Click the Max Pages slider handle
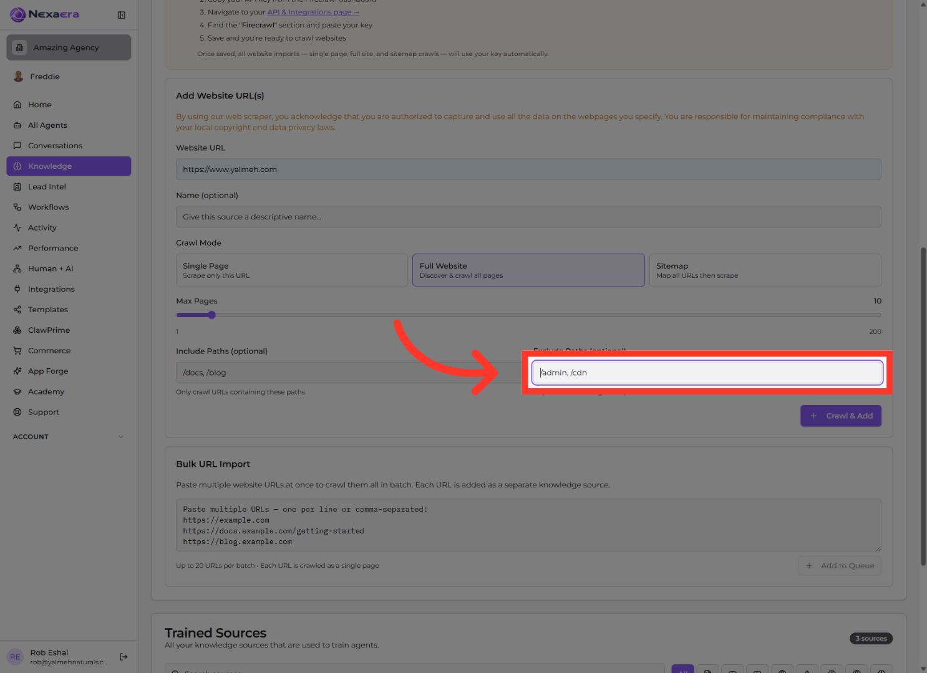The image size is (927, 673). (211, 315)
